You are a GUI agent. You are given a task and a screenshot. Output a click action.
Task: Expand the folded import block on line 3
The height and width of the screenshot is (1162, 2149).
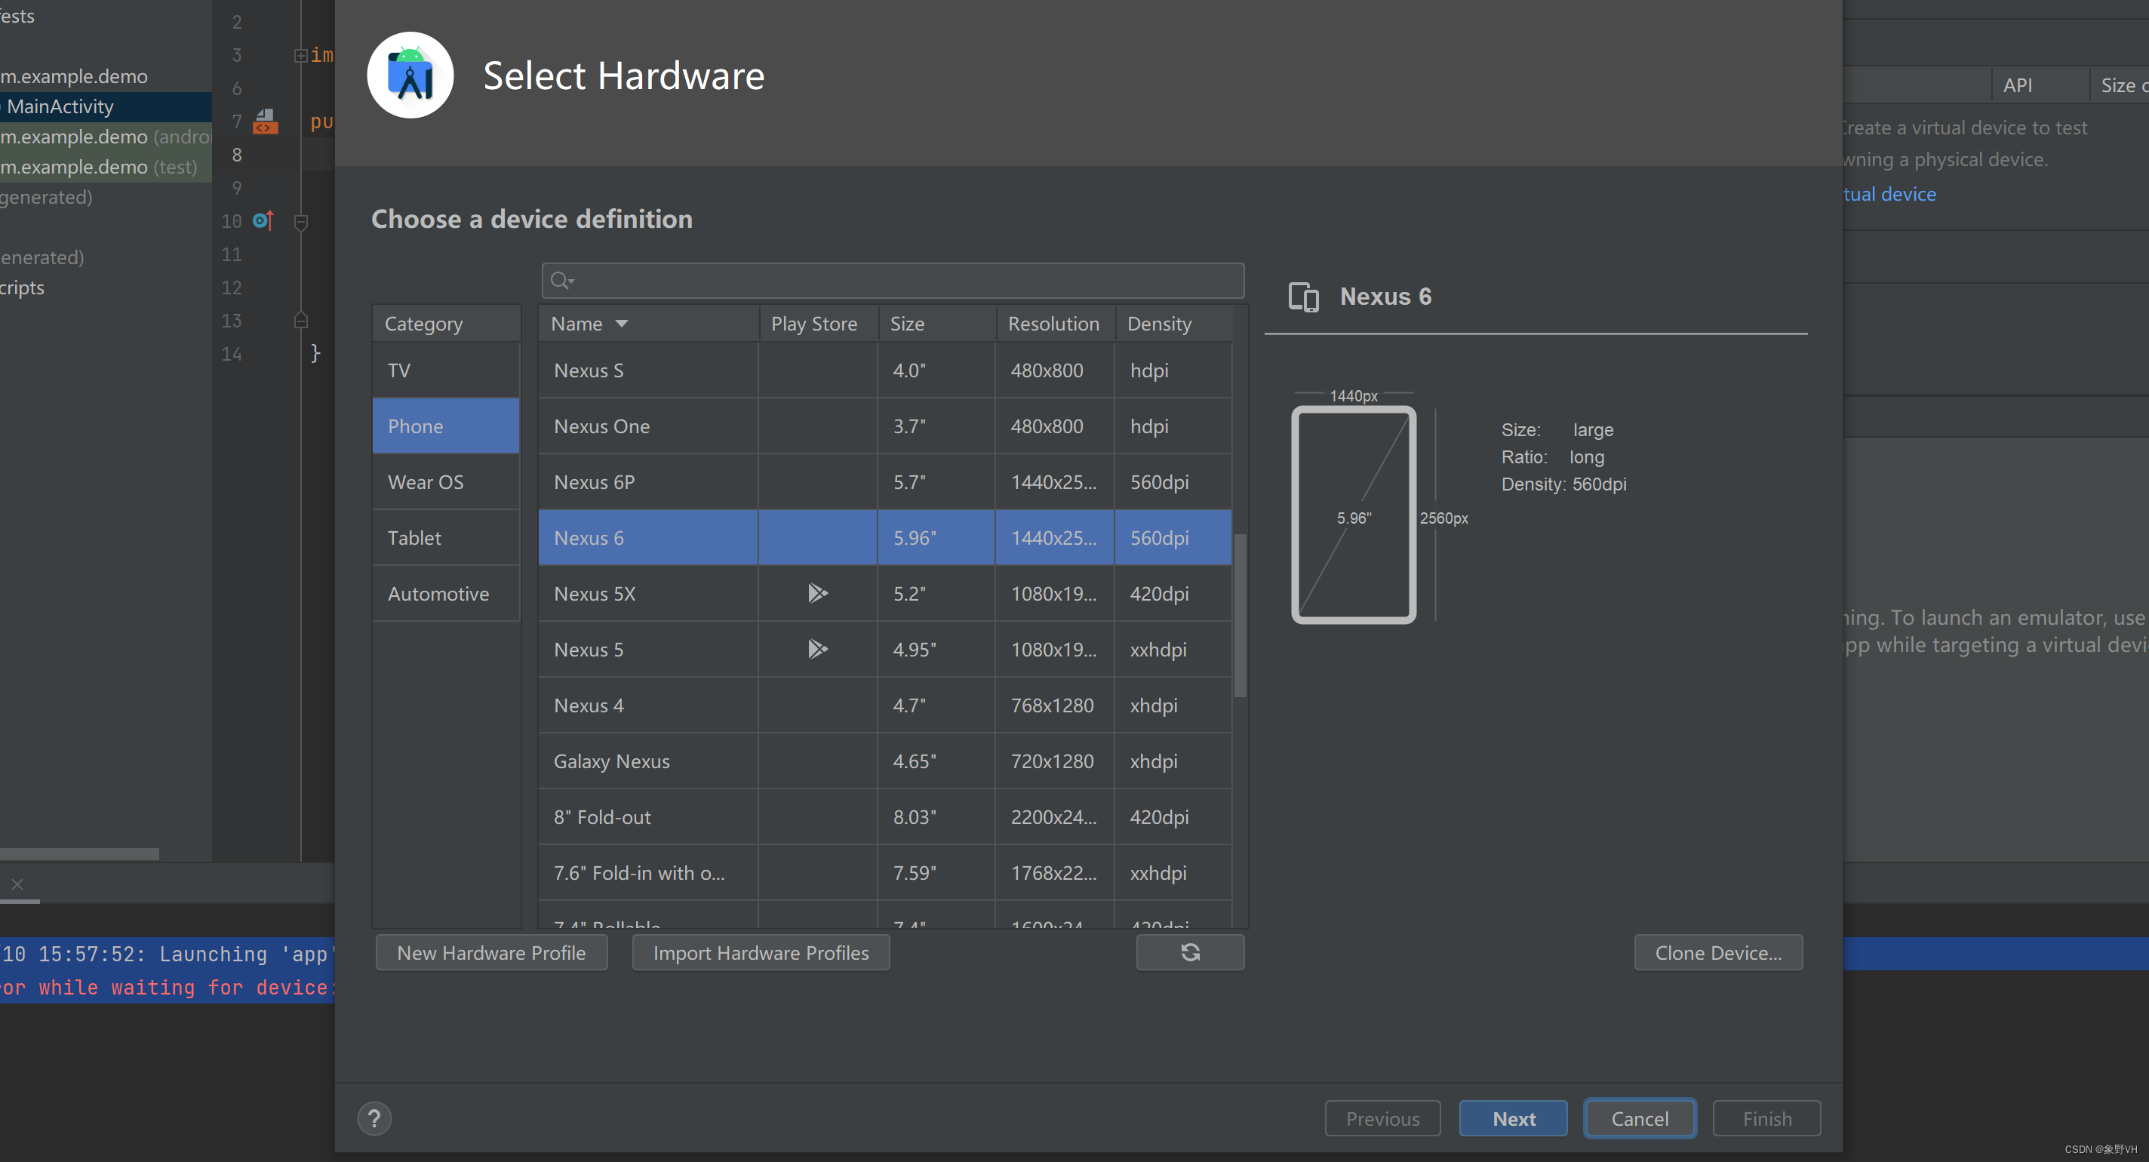pos(300,56)
